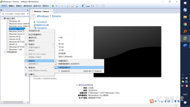Click the library scrollbar left arrow
The width and height of the screenshot is (190, 107).
click(2, 102)
